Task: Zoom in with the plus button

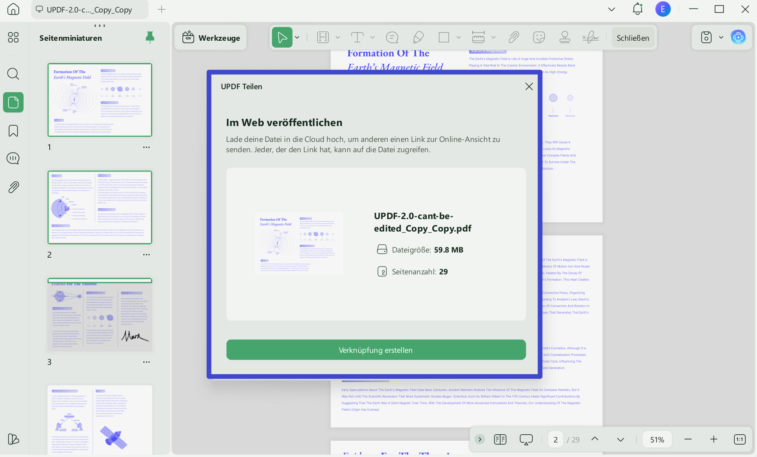Action: [714, 439]
